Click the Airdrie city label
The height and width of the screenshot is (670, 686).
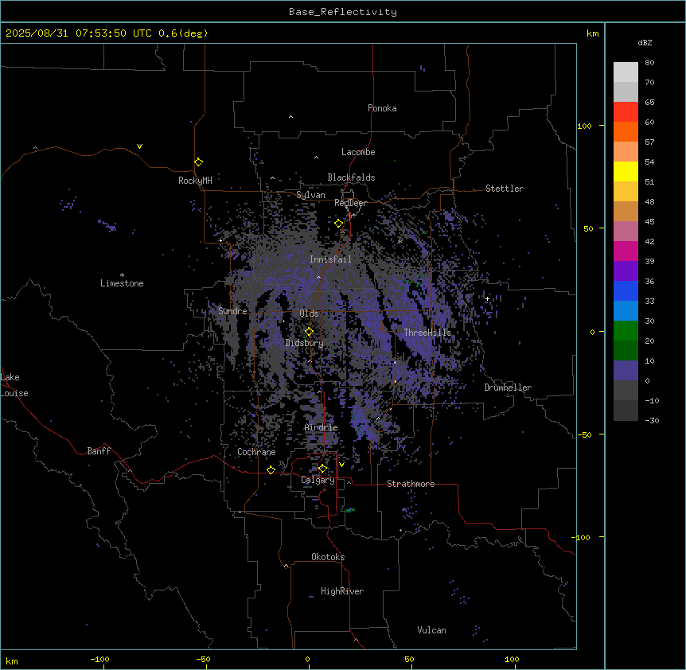322,428
